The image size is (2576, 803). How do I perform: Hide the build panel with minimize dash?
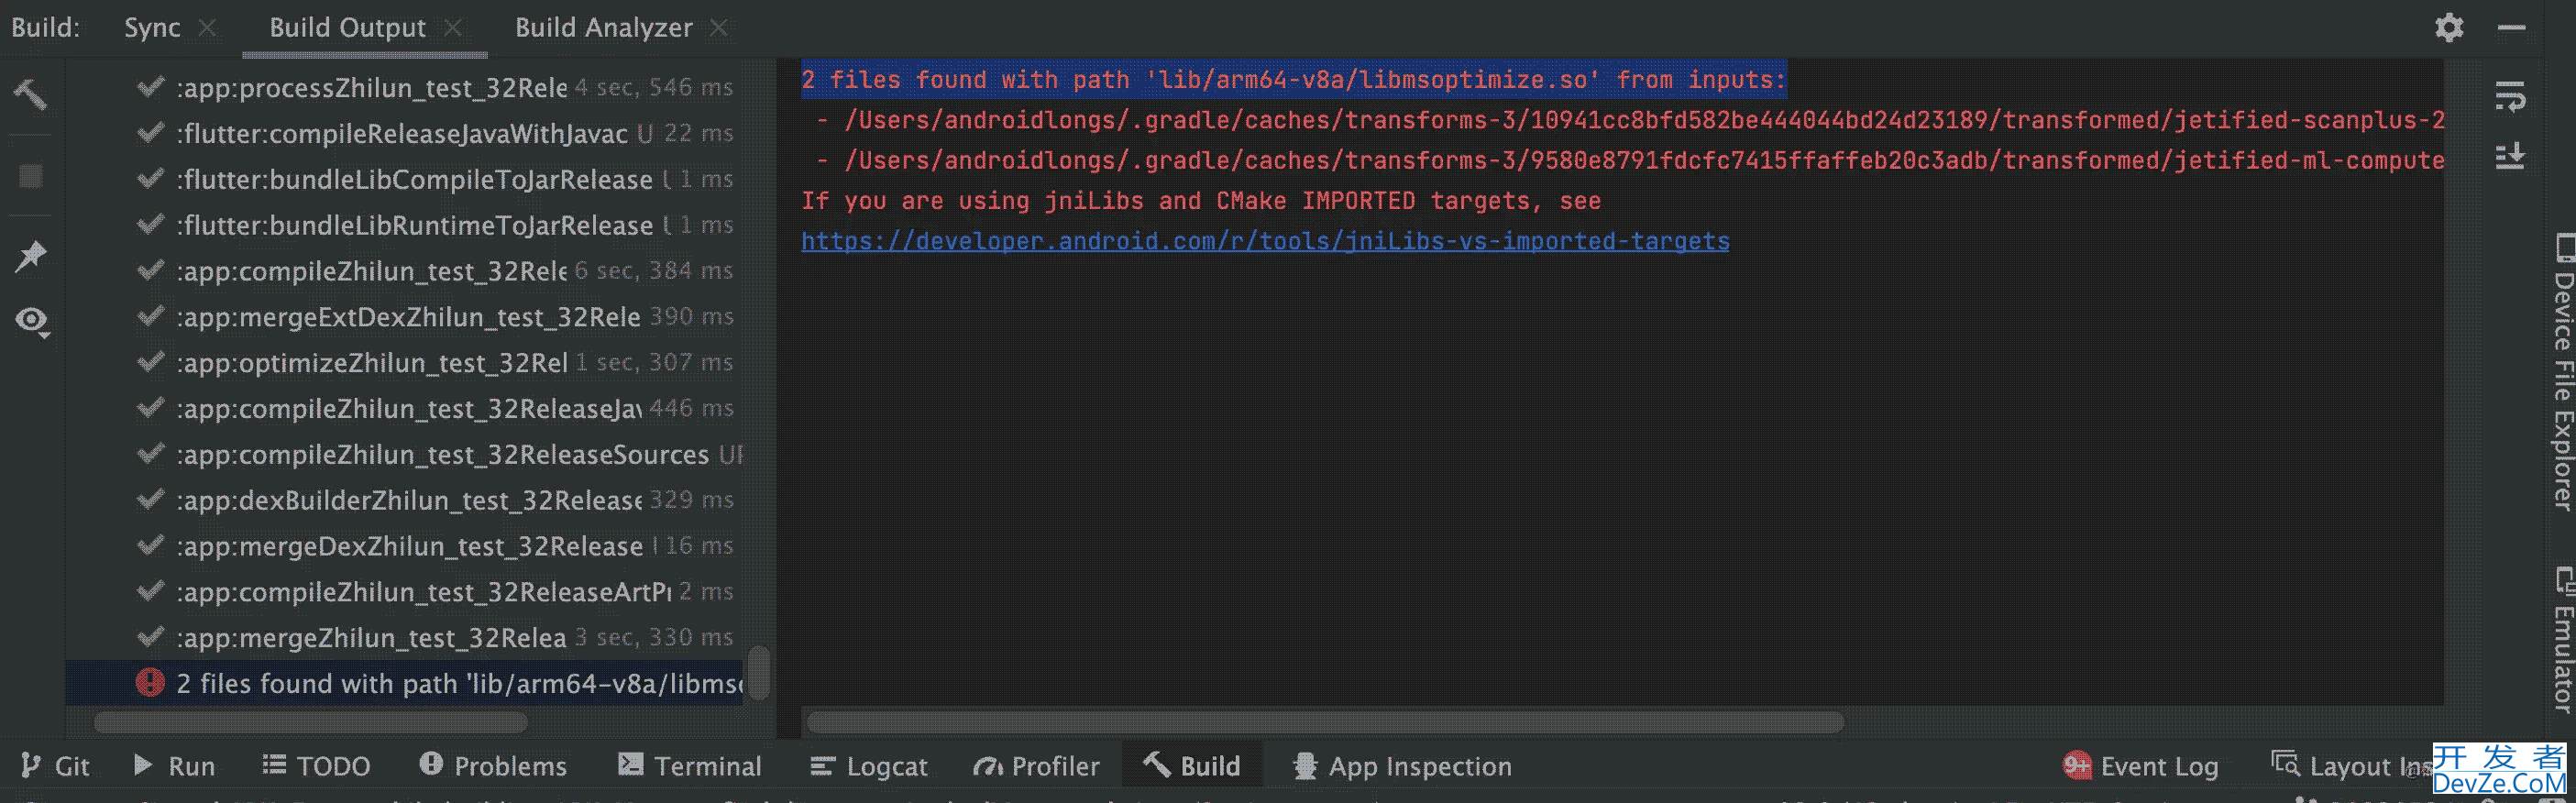2511,27
